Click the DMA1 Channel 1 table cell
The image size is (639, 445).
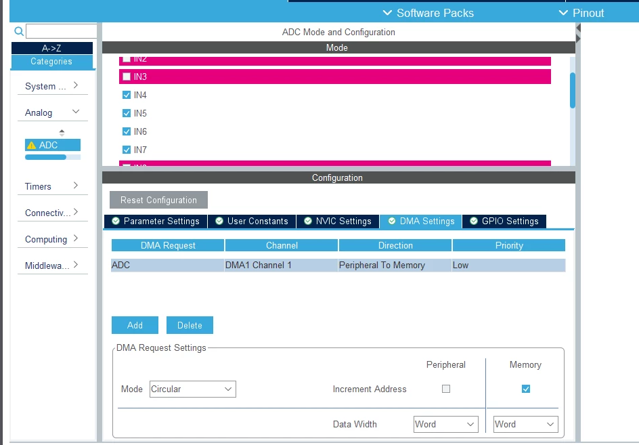click(x=281, y=265)
